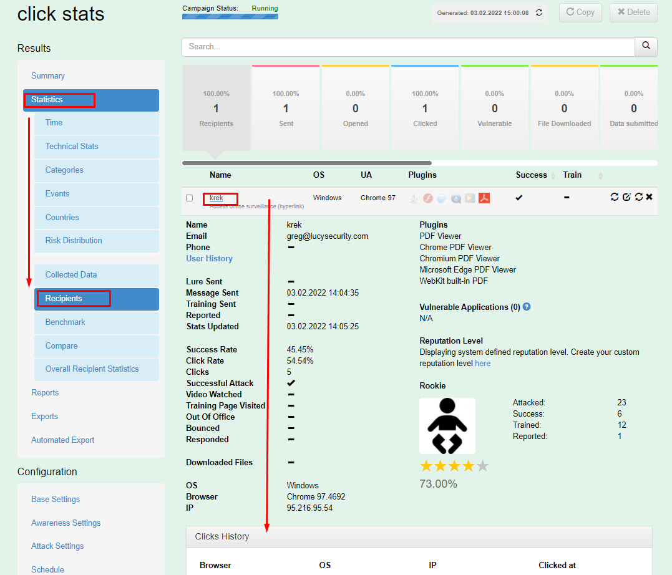The image size is (672, 575).
Task: Select the Recipients 100.00% stat tile
Action: [x=216, y=108]
